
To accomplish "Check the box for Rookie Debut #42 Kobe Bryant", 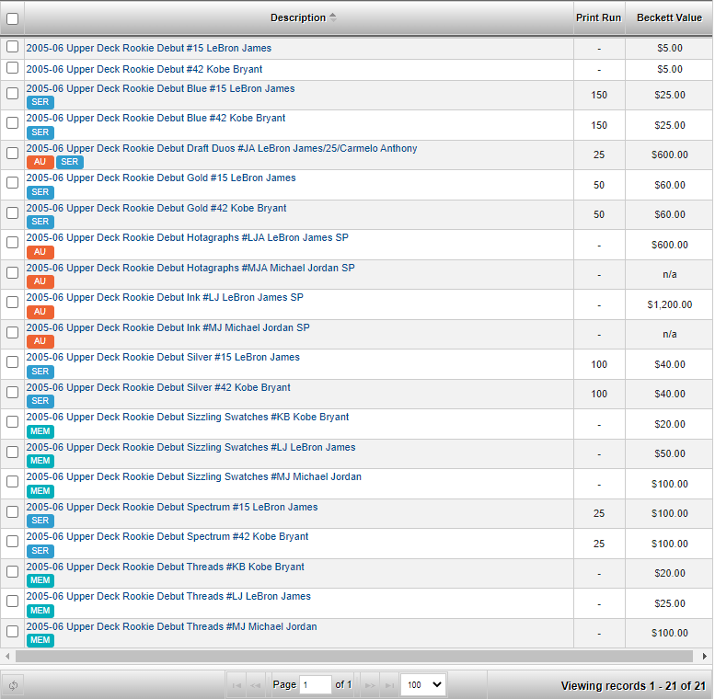I will pyautogui.click(x=12, y=68).
